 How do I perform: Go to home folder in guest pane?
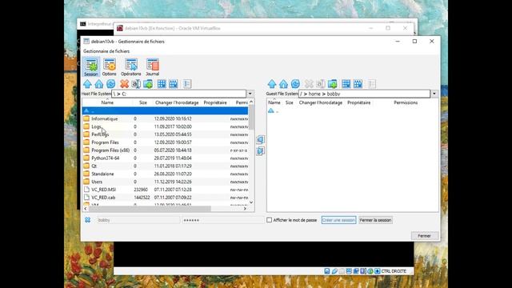pos(283,84)
